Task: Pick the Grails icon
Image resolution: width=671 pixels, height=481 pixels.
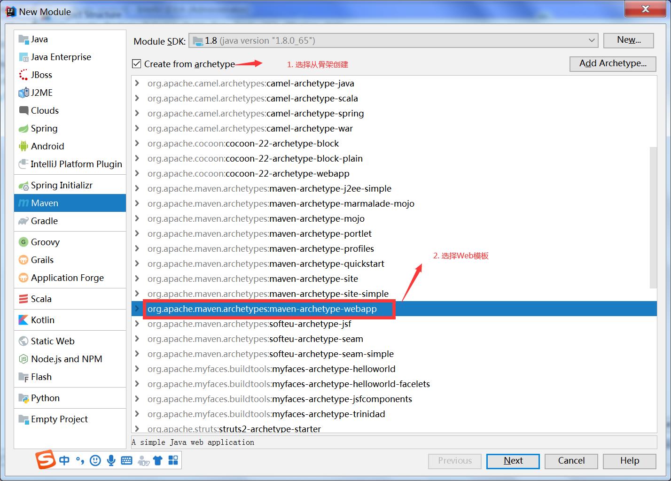Action: 23,260
